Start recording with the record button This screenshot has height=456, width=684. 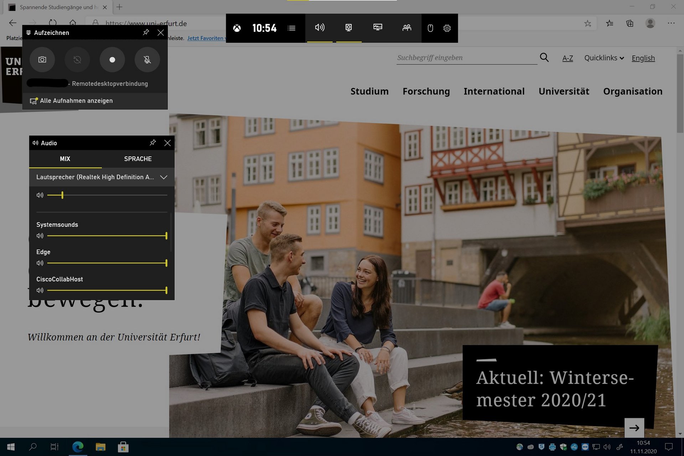pos(112,59)
